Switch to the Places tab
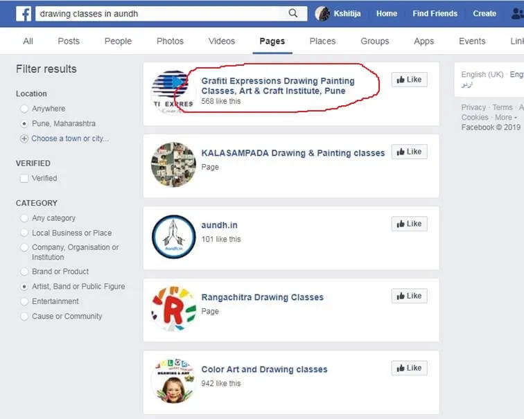 322,42
